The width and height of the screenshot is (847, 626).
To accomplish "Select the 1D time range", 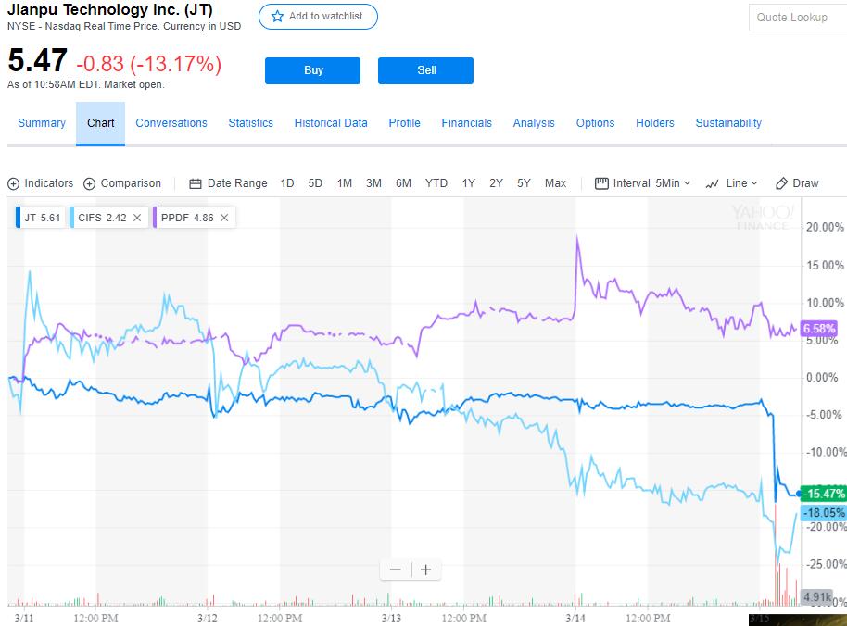I will 287,183.
